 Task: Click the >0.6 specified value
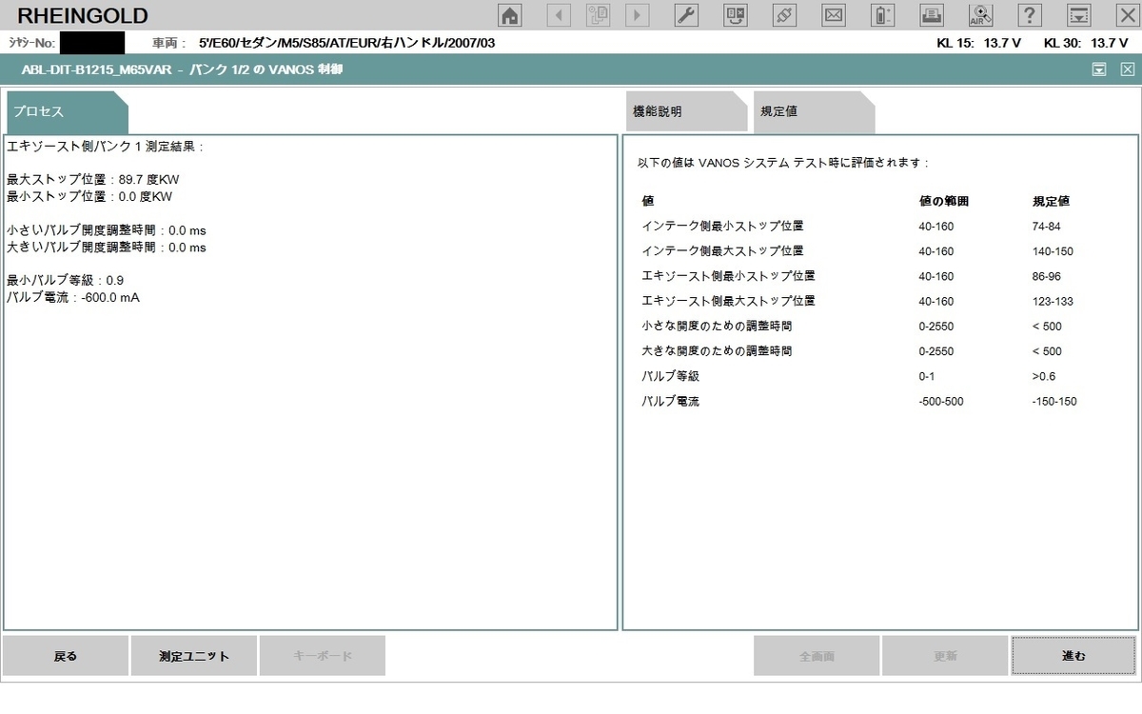point(1043,376)
